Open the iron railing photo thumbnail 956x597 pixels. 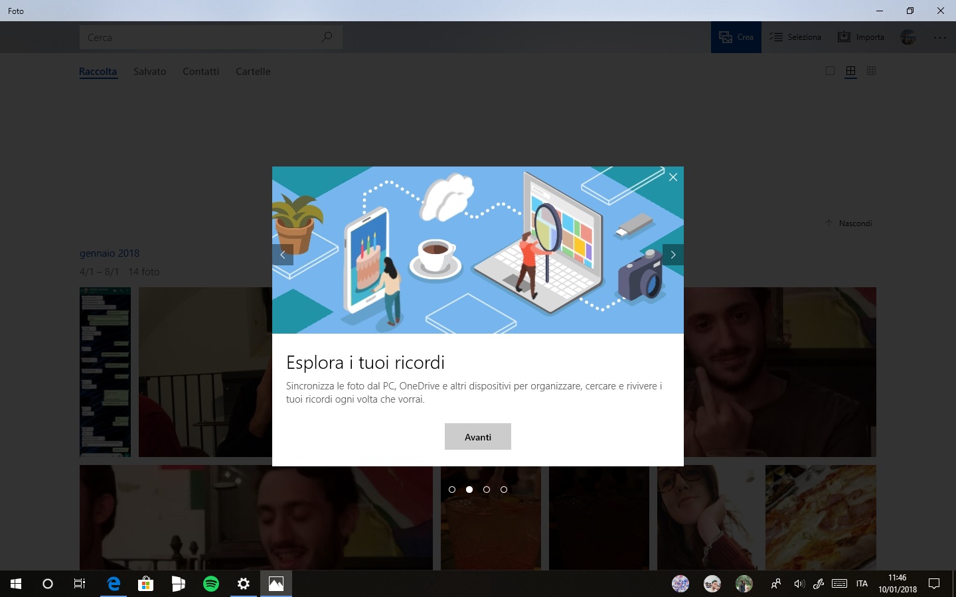coord(205,372)
